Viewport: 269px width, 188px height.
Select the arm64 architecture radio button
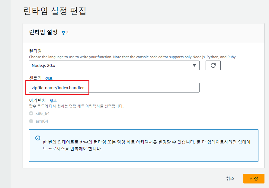pyautogui.click(x=31, y=121)
